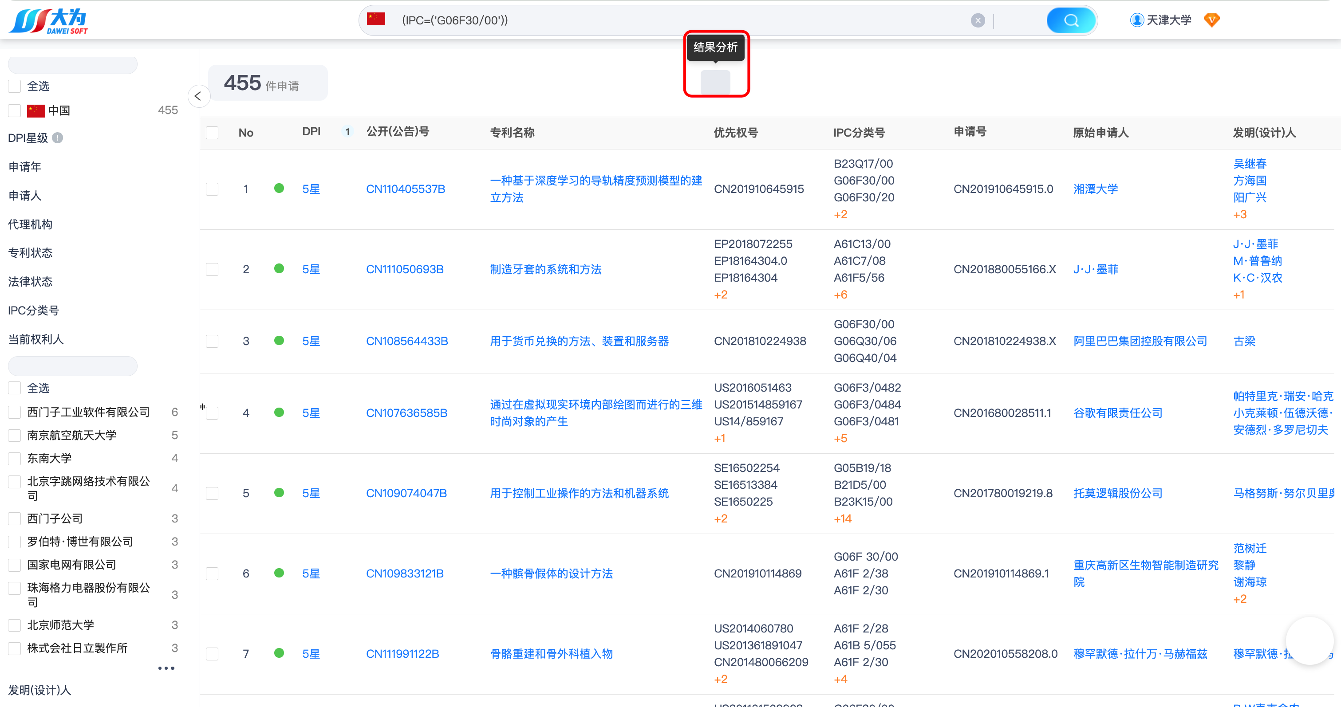Sort by 公开(公告)号 column header

(x=398, y=132)
